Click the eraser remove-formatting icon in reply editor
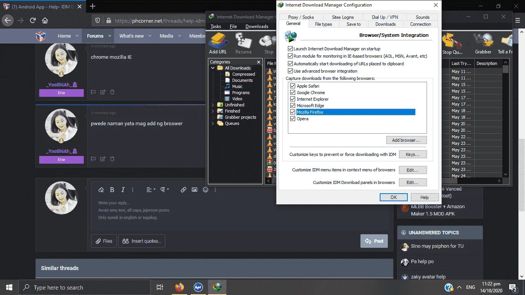Viewport: 525px width, 295px height. tap(101, 190)
